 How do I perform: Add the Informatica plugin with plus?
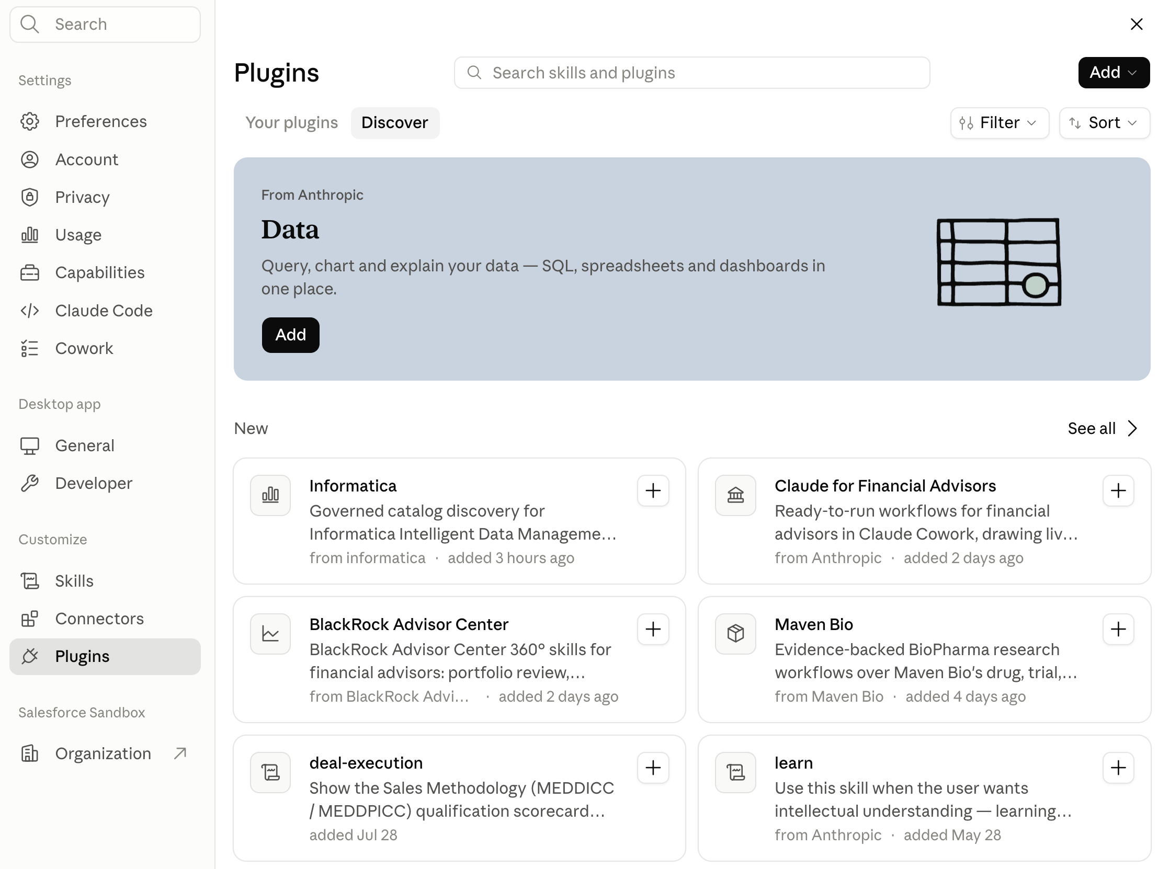(653, 490)
